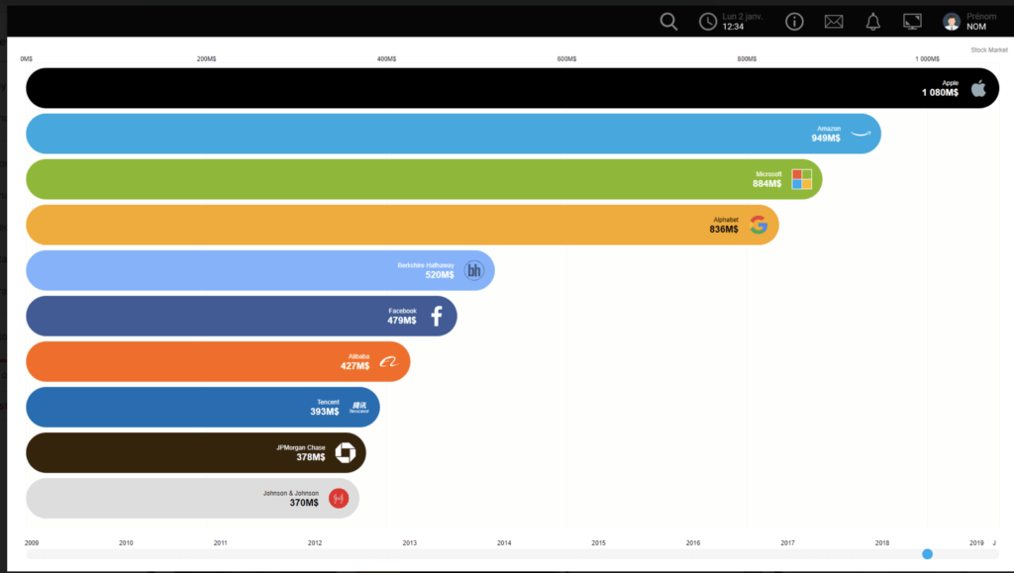Jump to 2016 on the timeline
Viewport: 1014px width, 573px height.
tap(693, 542)
